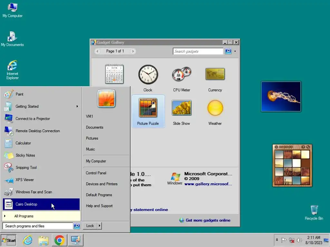Open the search options dropdown arrow in Gadget Gallery

pyautogui.click(x=235, y=51)
